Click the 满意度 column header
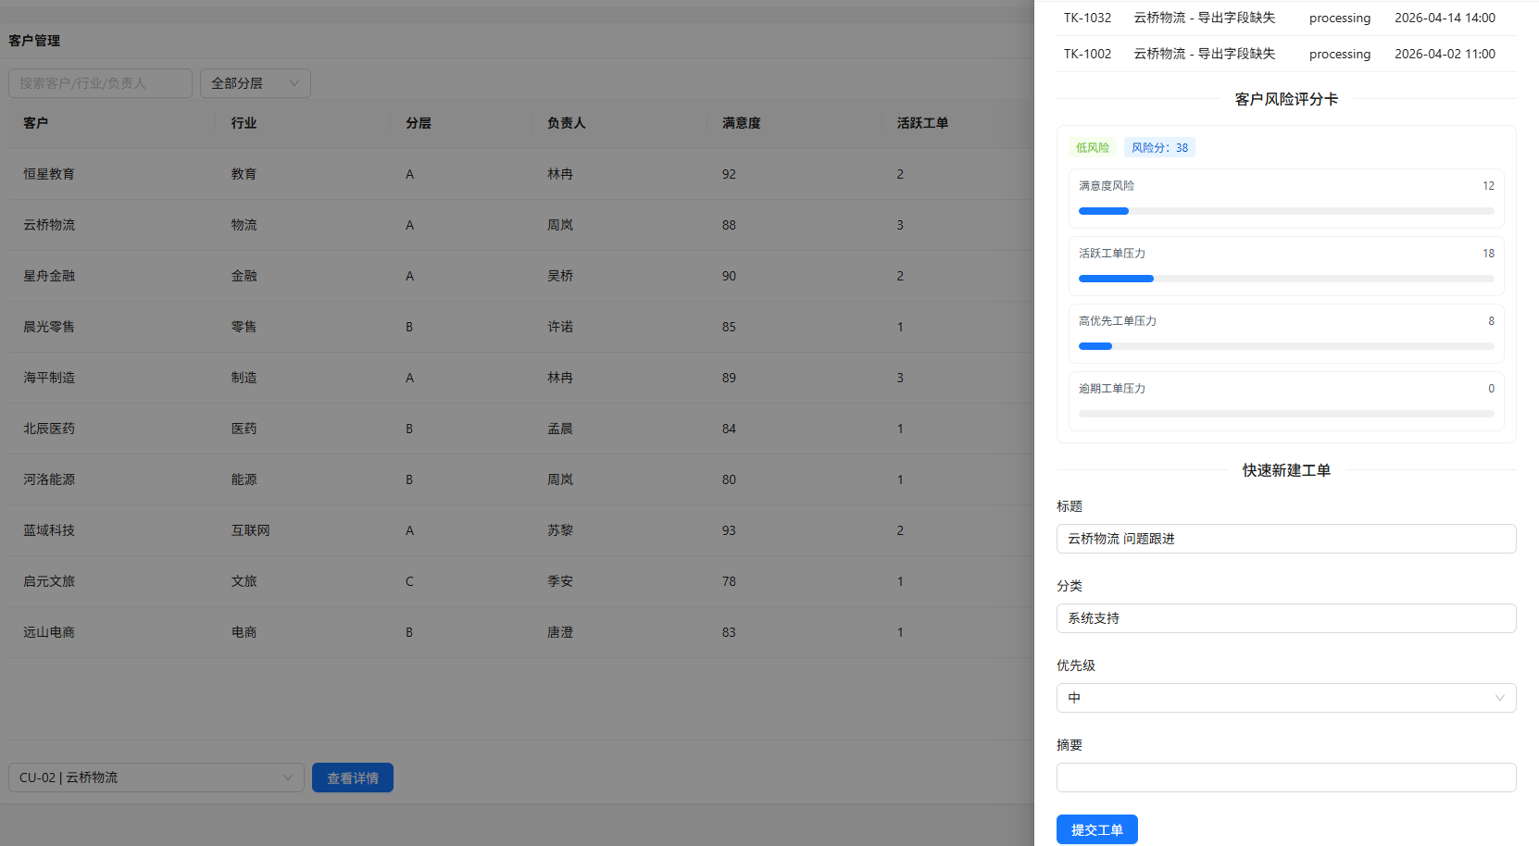The width and height of the screenshot is (1539, 846). (741, 123)
